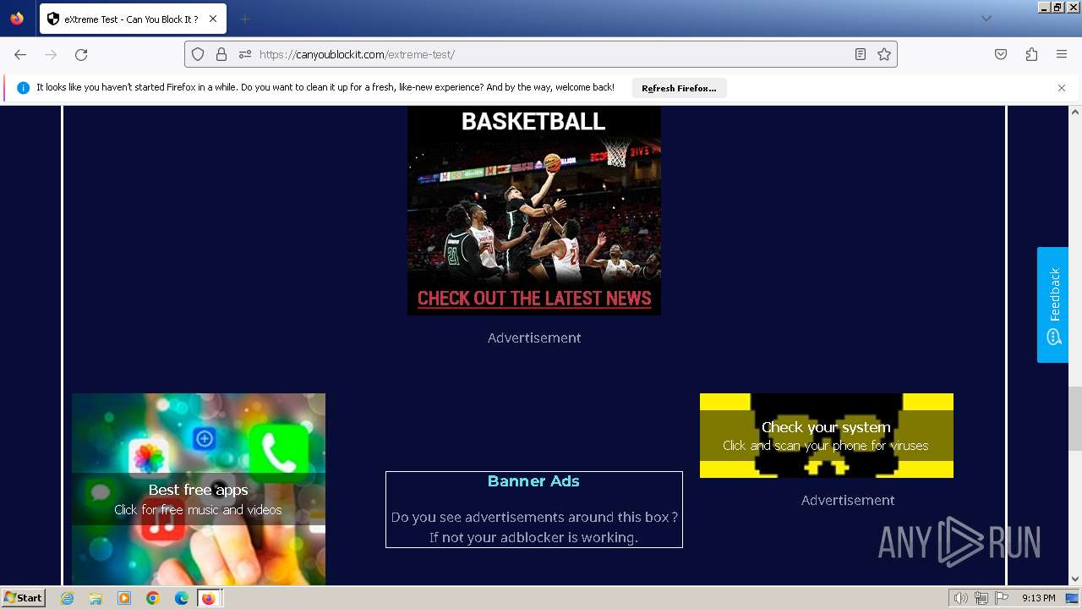Open the network tray icon

[981, 598]
